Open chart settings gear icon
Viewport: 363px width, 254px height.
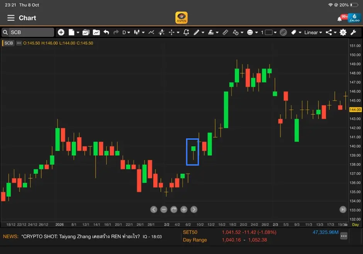(343, 32)
